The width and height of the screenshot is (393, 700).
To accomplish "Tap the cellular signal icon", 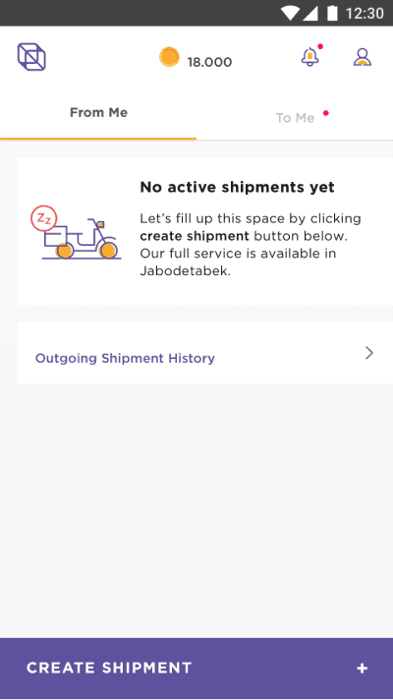I will click(x=310, y=14).
